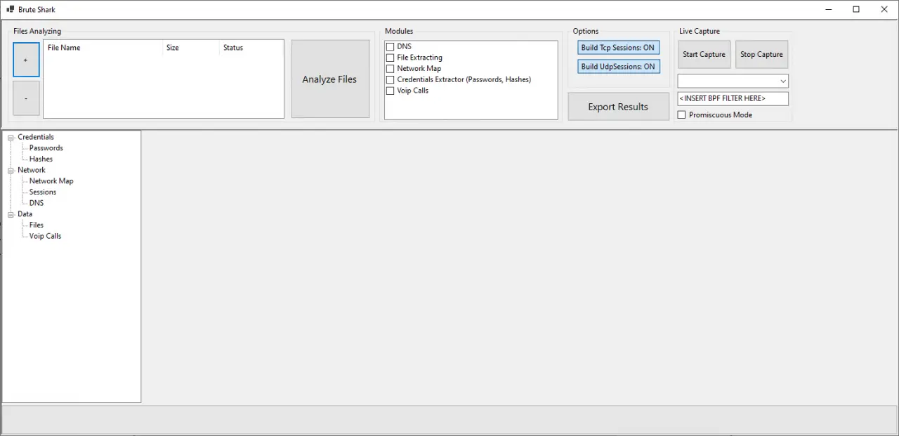Enable the DNS module checkbox
The image size is (899, 436).
390,46
